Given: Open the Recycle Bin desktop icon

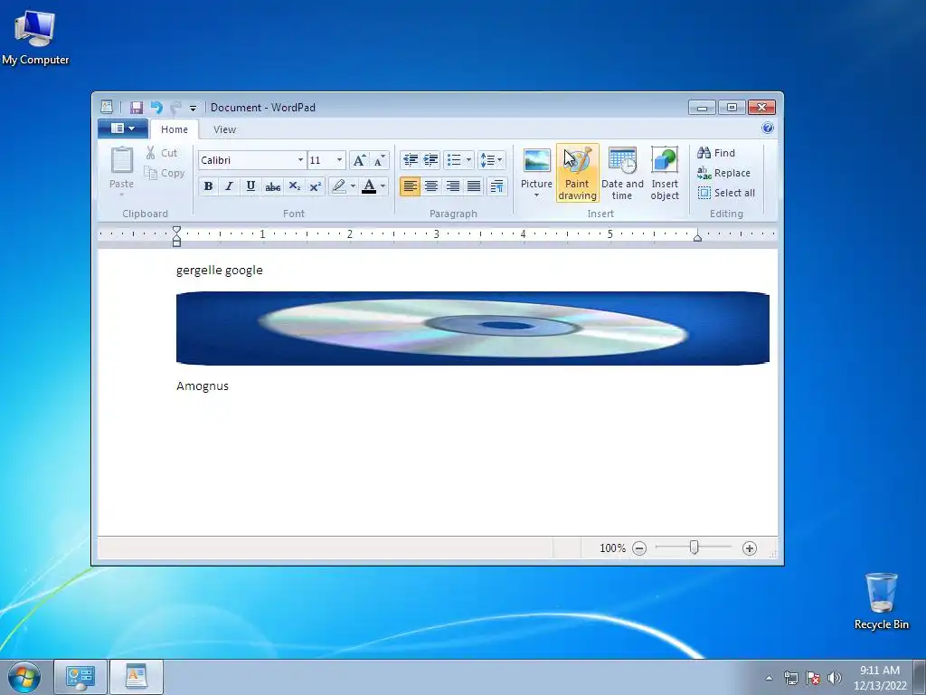Looking at the screenshot, I should [881, 602].
